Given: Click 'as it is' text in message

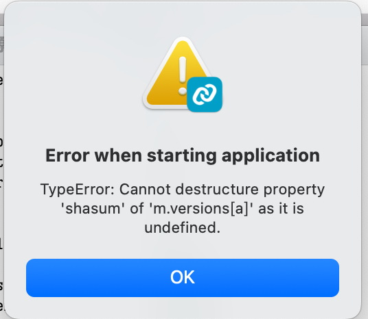Looking at the screenshot, I should pyautogui.click(x=281, y=208).
